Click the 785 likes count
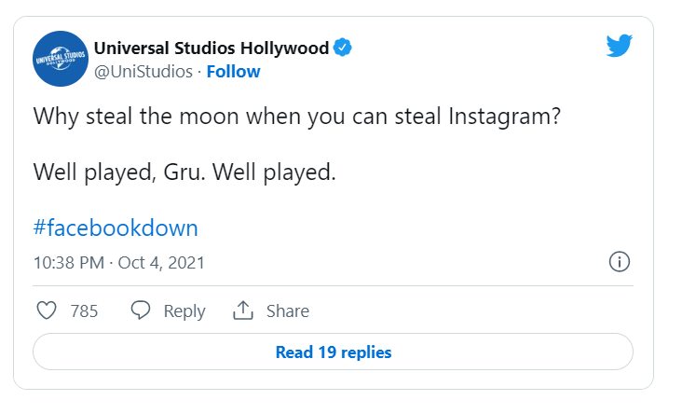Image resolution: width=682 pixels, height=414 pixels. 85,311
